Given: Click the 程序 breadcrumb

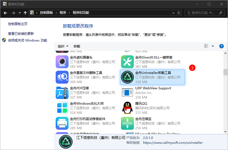Looking at the screenshot, I should [x=63, y=13].
